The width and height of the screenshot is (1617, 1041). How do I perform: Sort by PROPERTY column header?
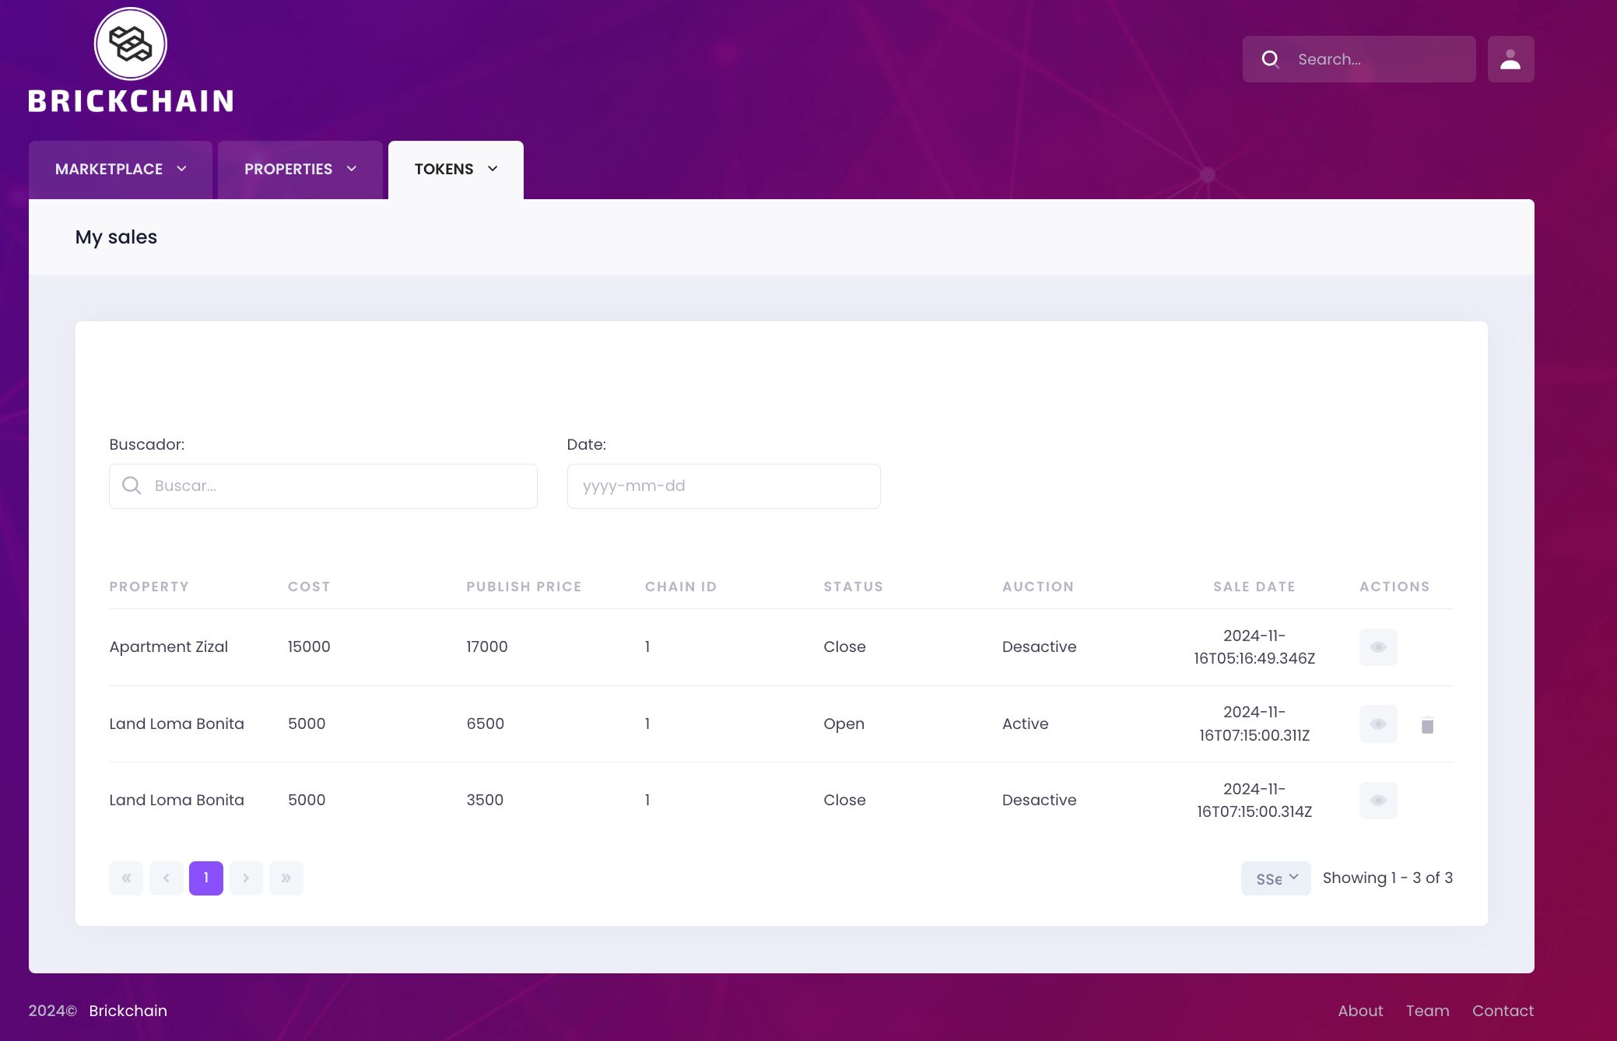149,587
